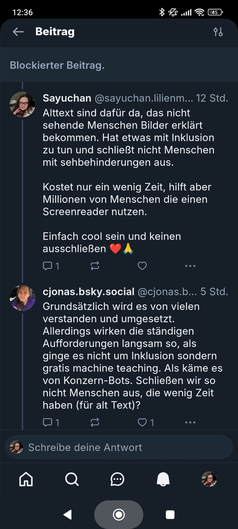Screen dimensions: 238x529
Task: Open Sayuchan's profile picture
Action: click(22, 104)
